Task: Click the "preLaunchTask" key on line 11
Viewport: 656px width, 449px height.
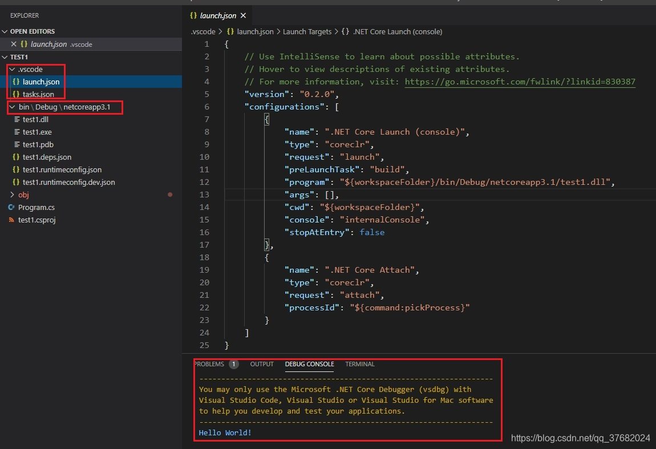Action: coord(322,169)
